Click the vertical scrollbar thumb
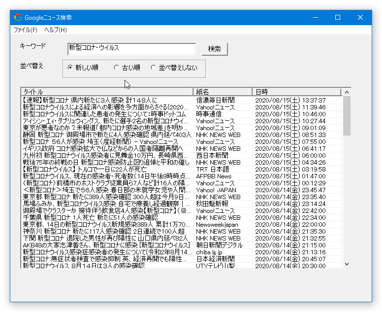Viewport: 382px width, 312px height. click(x=347, y=116)
